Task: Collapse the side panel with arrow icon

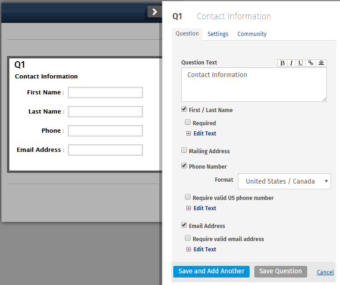Action: pyautogui.click(x=155, y=12)
